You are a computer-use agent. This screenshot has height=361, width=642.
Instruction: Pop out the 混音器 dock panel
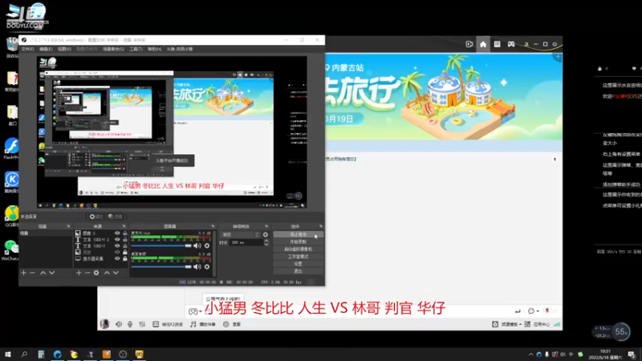click(213, 226)
